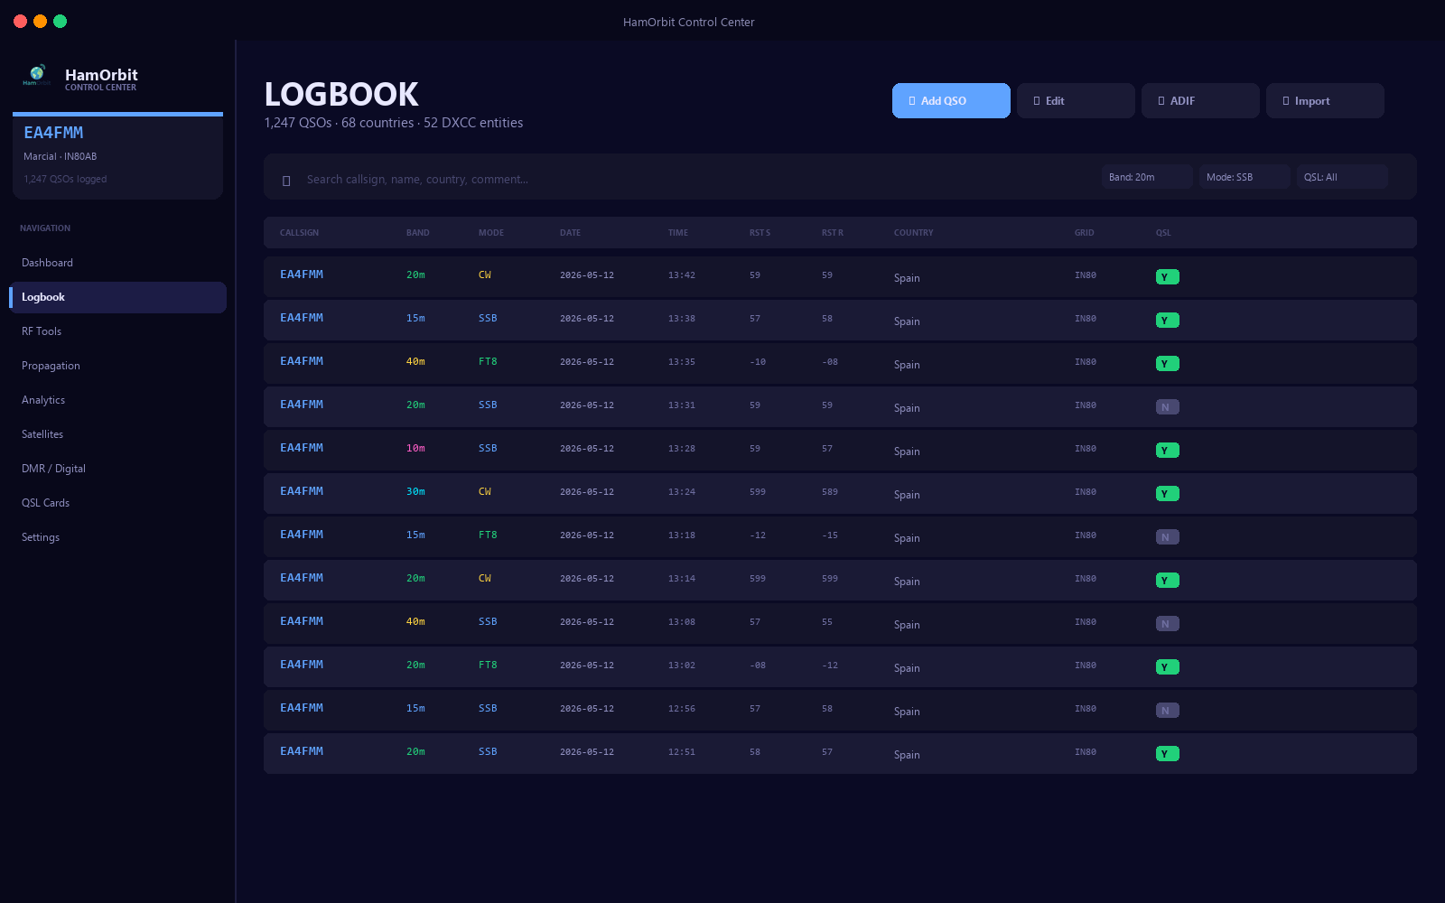Click the time 12:56 cell
Viewport: 1445px width, 903px height.
[682, 709]
